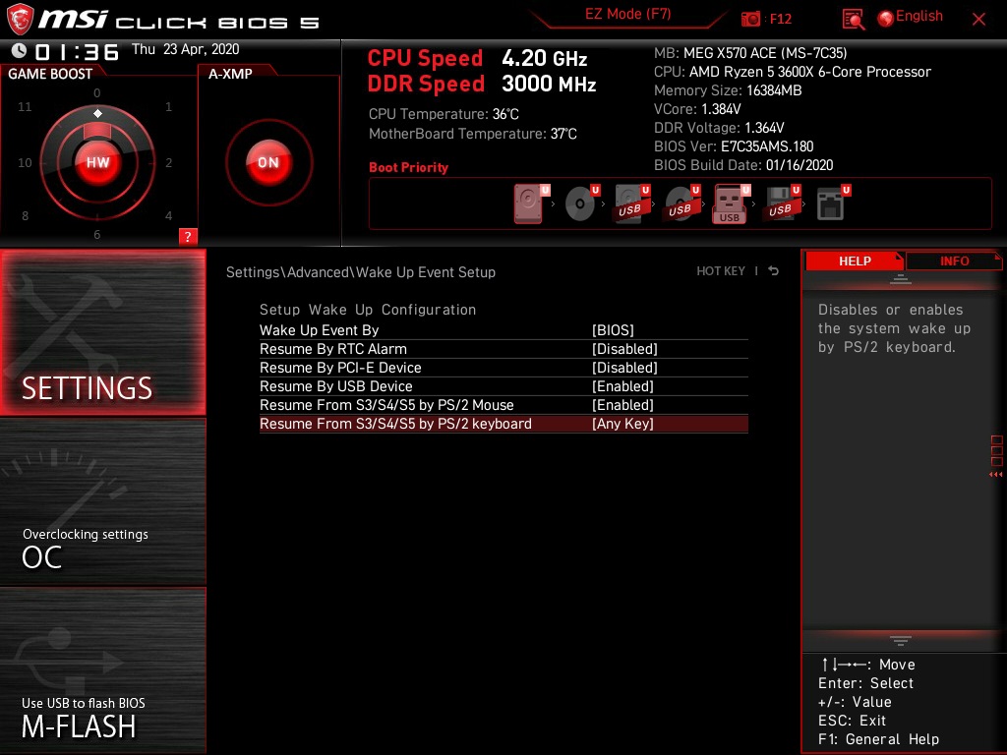This screenshot has width=1007, height=755.
Task: Select the Resume By RTC Alarm label
Action: click(333, 349)
